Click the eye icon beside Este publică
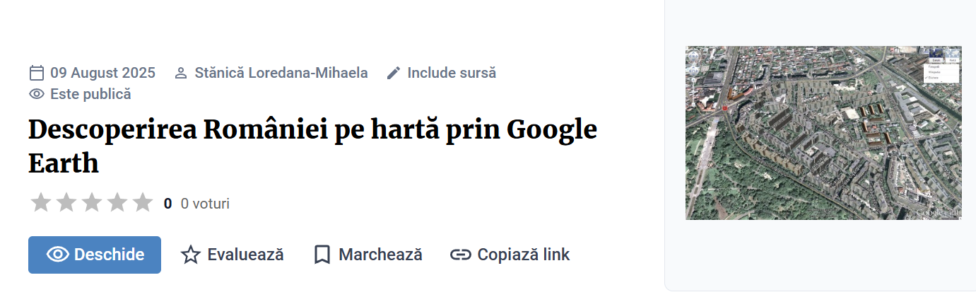The height and width of the screenshot is (297, 976). [x=37, y=94]
